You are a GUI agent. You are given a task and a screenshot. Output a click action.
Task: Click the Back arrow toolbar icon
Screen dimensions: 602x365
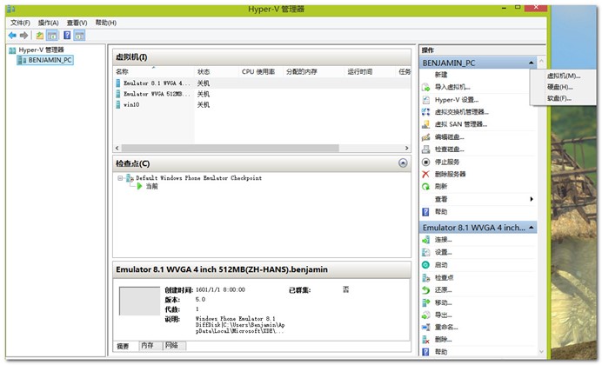pyautogui.click(x=12, y=36)
